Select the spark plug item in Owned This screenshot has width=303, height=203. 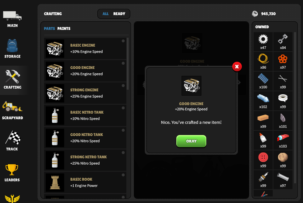pos(263,179)
